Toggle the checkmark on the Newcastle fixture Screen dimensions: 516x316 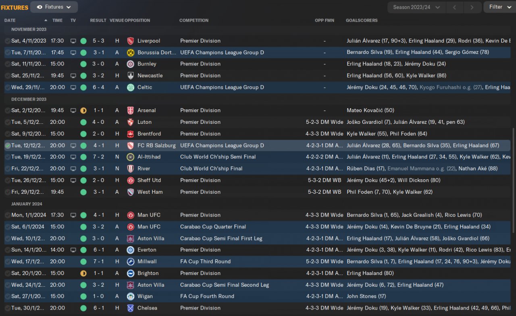[x=8, y=76]
